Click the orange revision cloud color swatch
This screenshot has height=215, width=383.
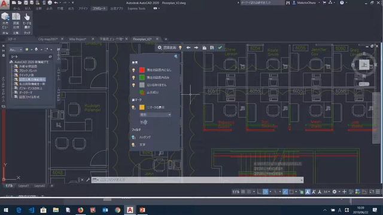pyautogui.click(x=142, y=107)
